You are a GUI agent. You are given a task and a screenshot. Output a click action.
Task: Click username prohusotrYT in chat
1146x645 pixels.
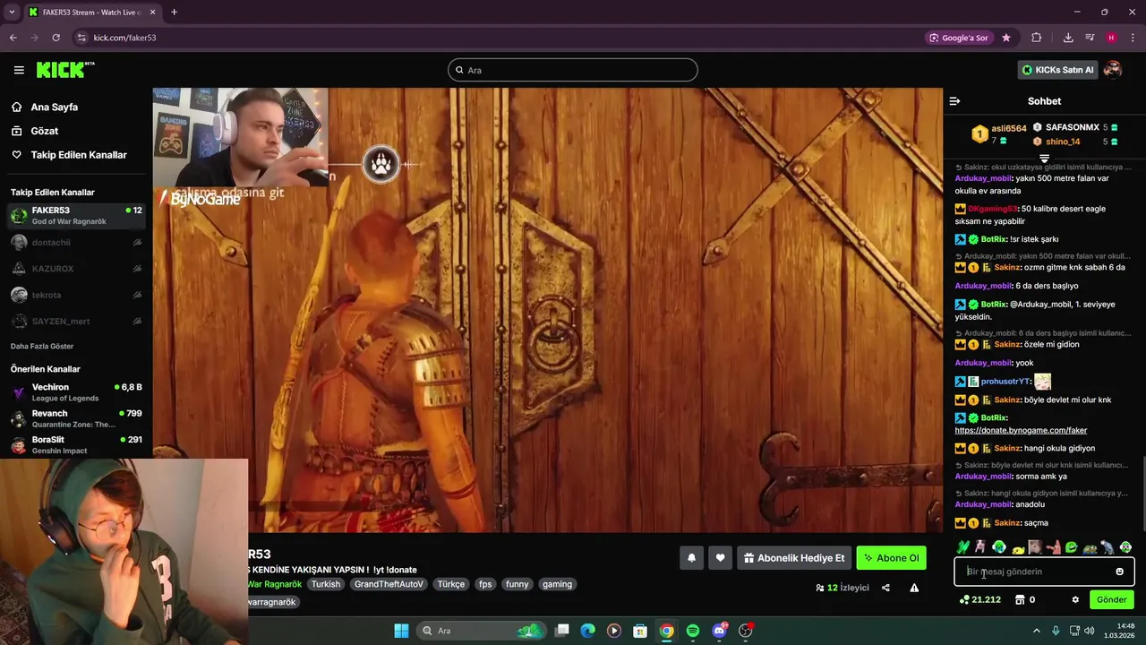pos(1005,381)
